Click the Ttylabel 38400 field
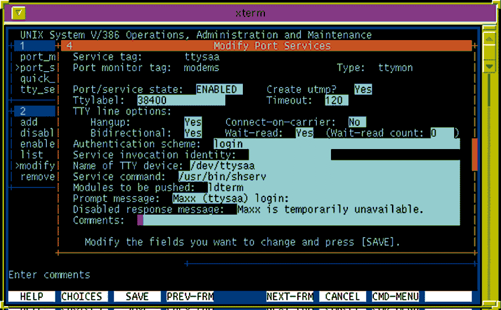Viewport: 501px width, 310px height. (181, 101)
